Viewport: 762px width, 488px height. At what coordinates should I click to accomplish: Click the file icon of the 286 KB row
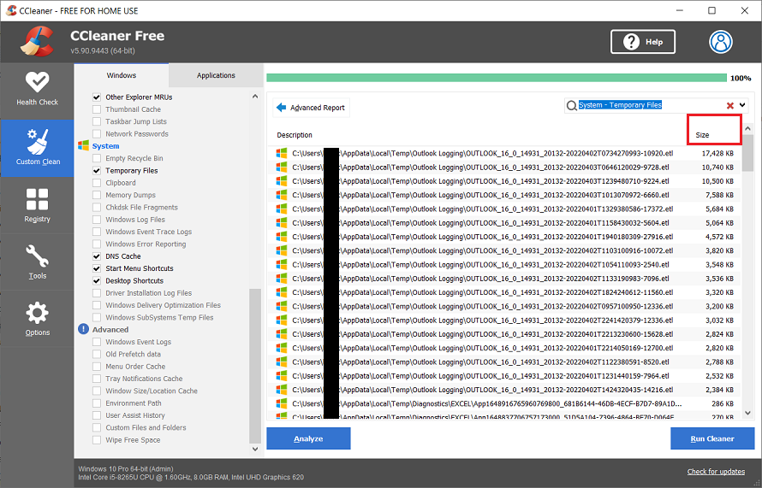click(282, 403)
